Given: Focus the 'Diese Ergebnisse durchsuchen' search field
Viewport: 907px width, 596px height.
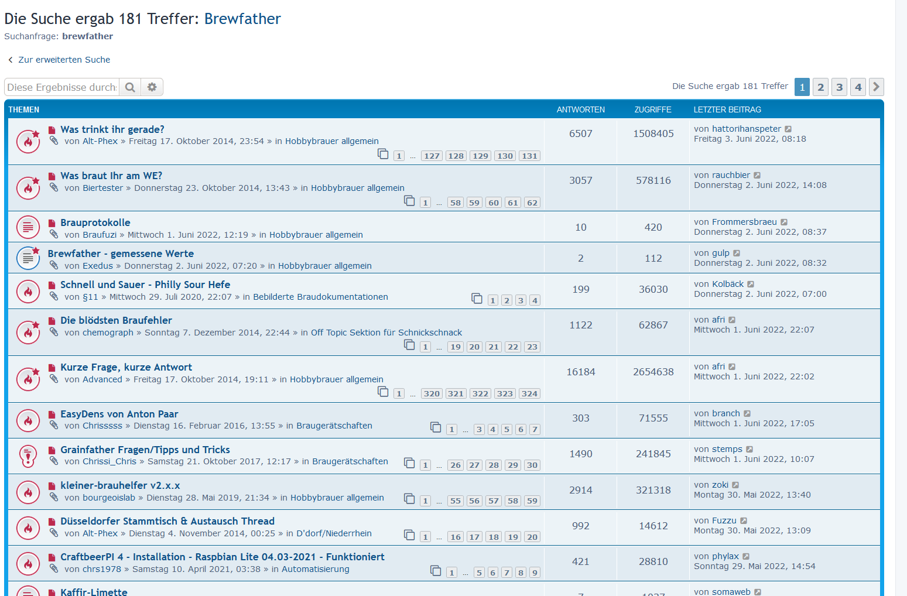Looking at the screenshot, I should tap(62, 87).
